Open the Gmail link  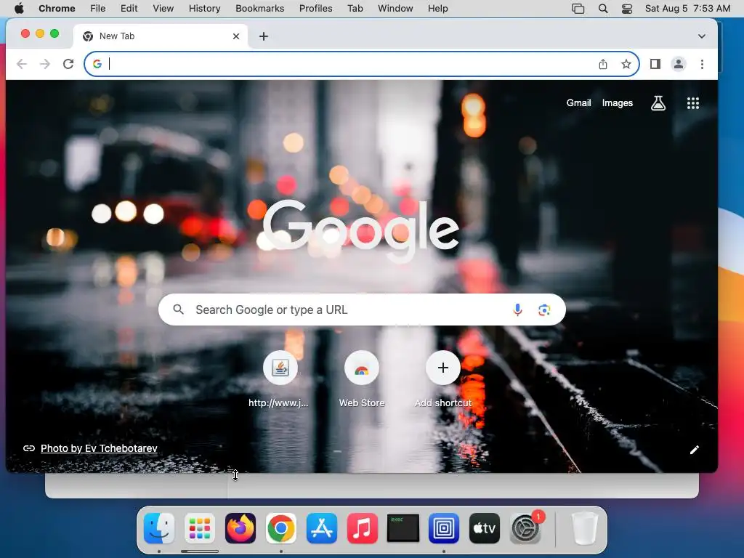click(x=578, y=103)
